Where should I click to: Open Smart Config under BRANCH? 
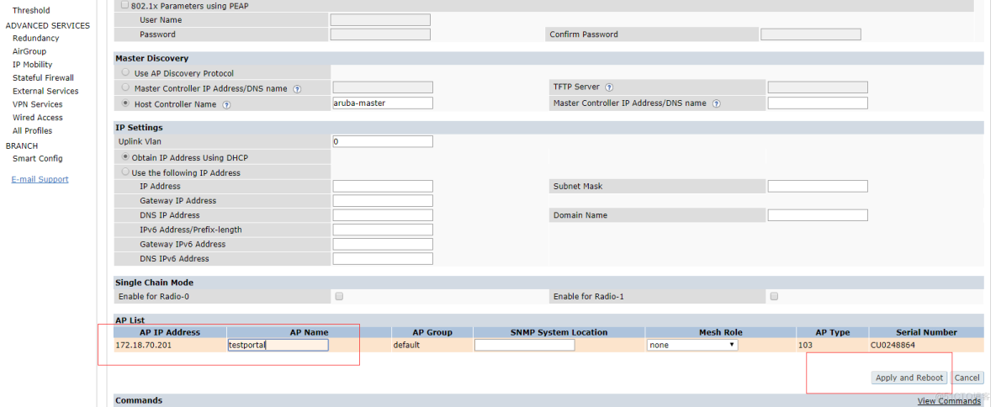(38, 159)
